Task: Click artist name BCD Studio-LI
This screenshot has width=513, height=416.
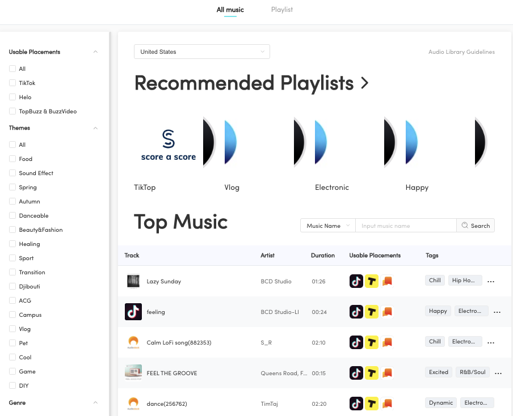Action: [x=280, y=312]
